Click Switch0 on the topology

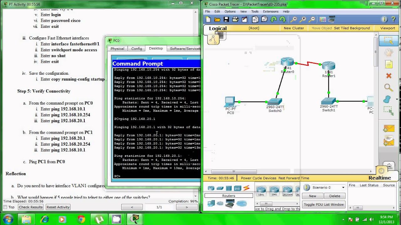pyautogui.click(x=274, y=101)
